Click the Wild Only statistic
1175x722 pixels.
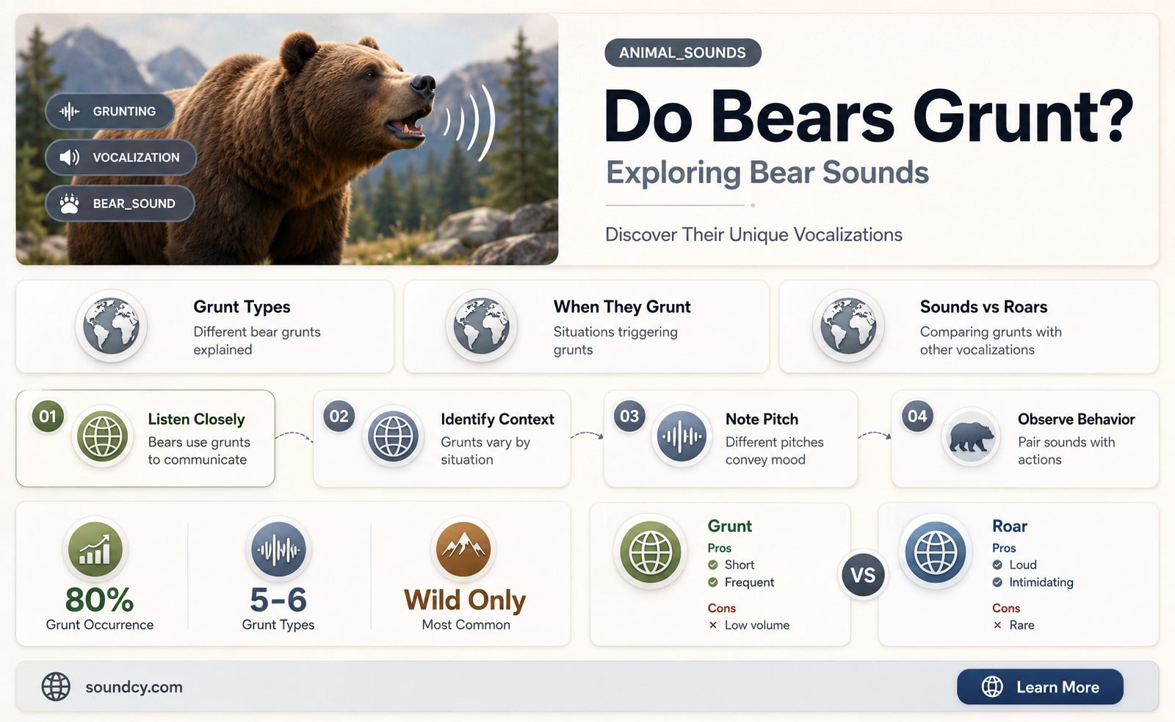(465, 600)
